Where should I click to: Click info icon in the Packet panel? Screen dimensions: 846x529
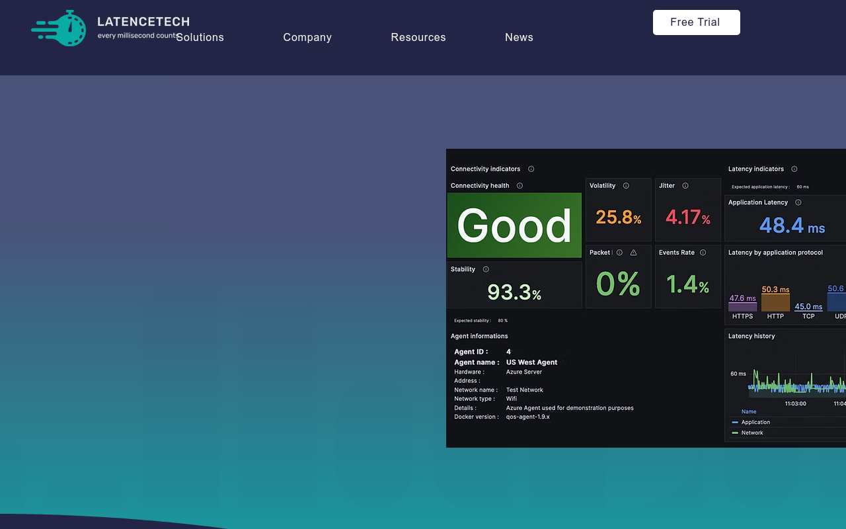coord(619,253)
